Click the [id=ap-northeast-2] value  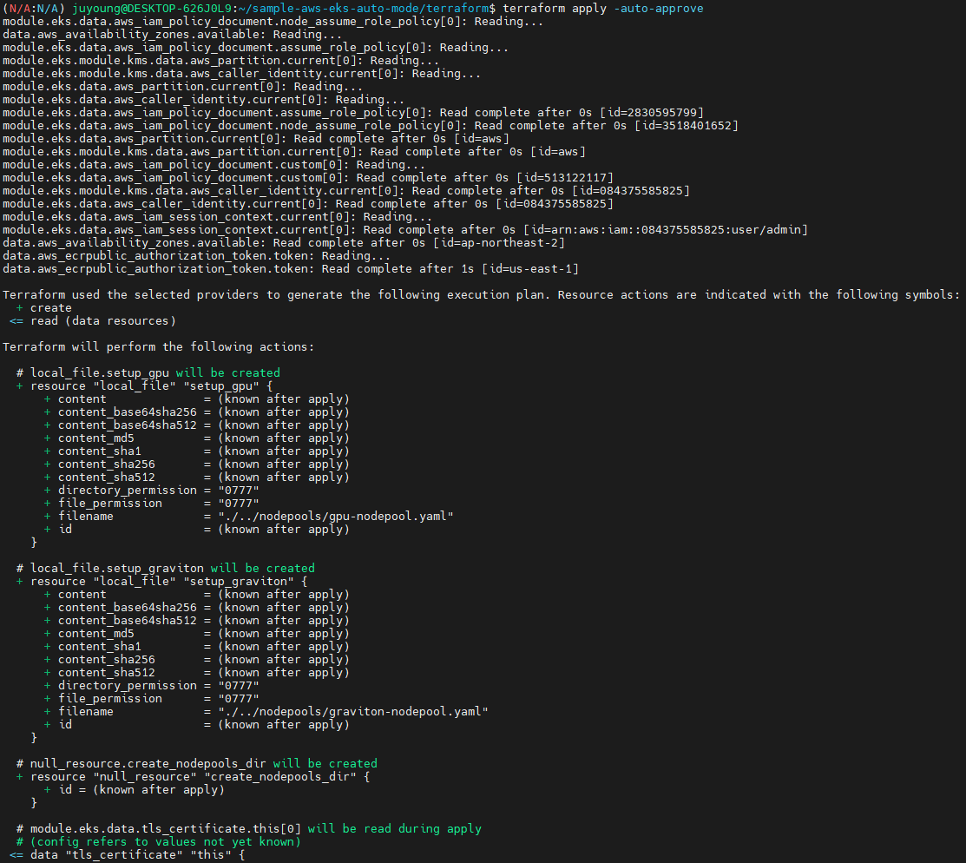pyautogui.click(x=499, y=243)
